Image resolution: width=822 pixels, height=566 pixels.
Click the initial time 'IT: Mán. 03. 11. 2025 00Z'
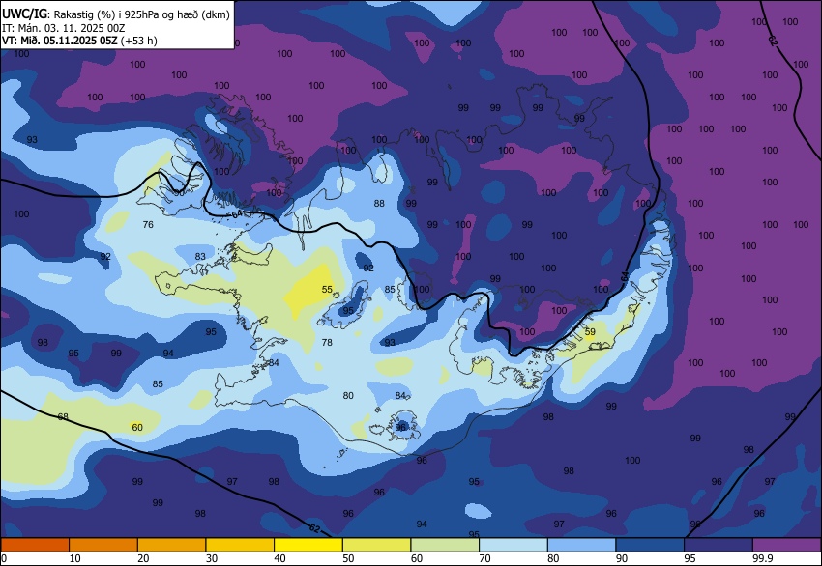click(64, 28)
